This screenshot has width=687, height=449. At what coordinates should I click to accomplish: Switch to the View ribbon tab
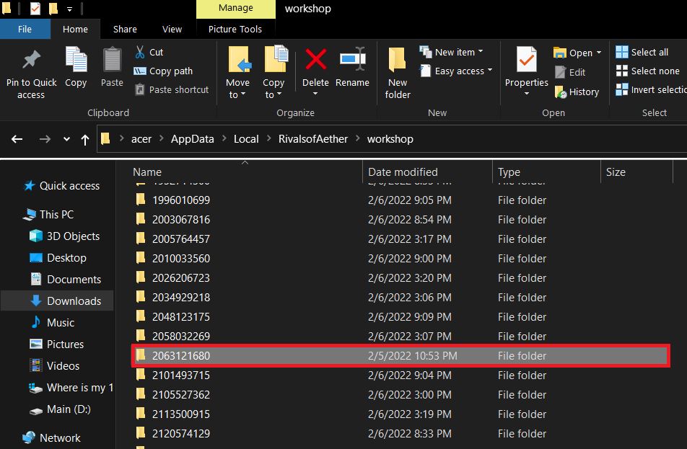[172, 30]
